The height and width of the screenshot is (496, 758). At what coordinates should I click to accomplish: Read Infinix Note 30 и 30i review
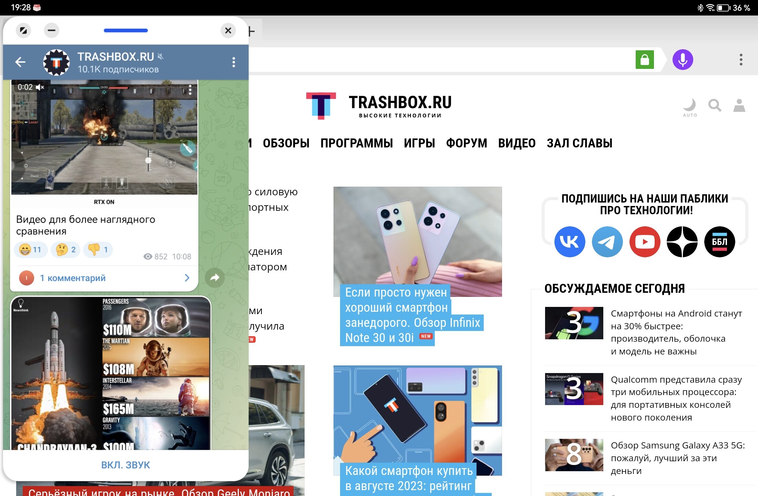(x=412, y=315)
